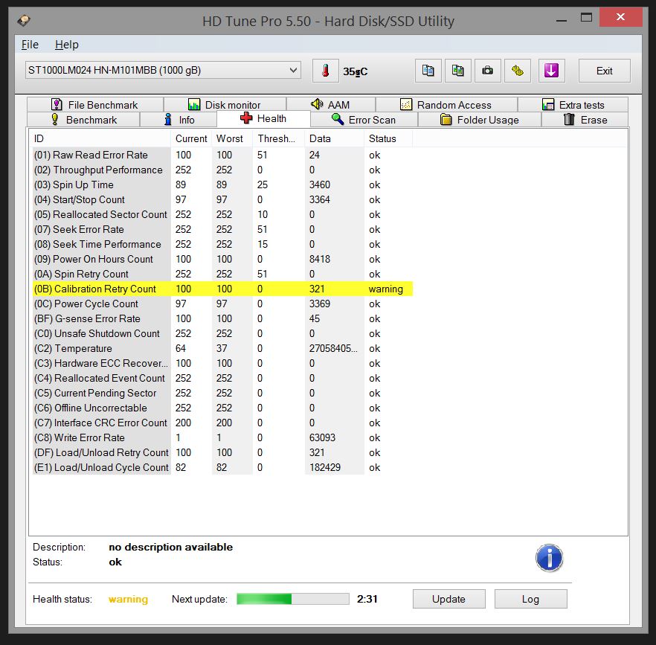This screenshot has width=656, height=645.
Task: Select the (07) Seek Error Rate row
Action: coord(222,229)
